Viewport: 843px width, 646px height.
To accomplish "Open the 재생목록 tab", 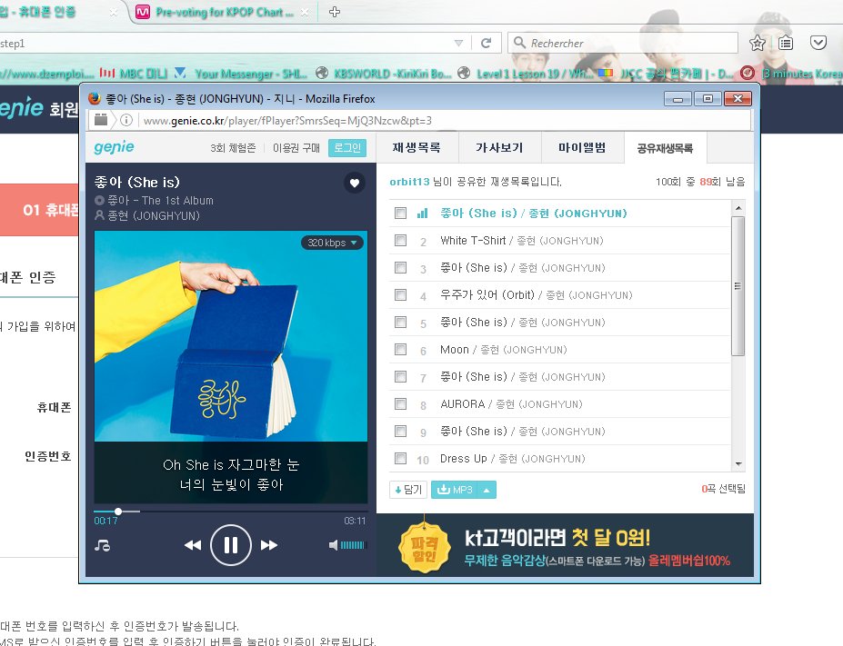I will [416, 148].
